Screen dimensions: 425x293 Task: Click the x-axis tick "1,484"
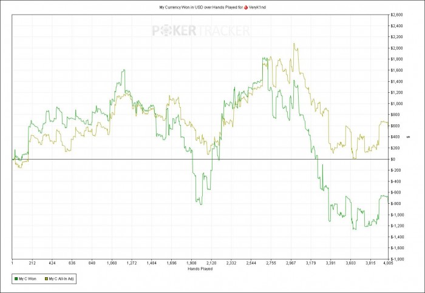click(x=152, y=263)
